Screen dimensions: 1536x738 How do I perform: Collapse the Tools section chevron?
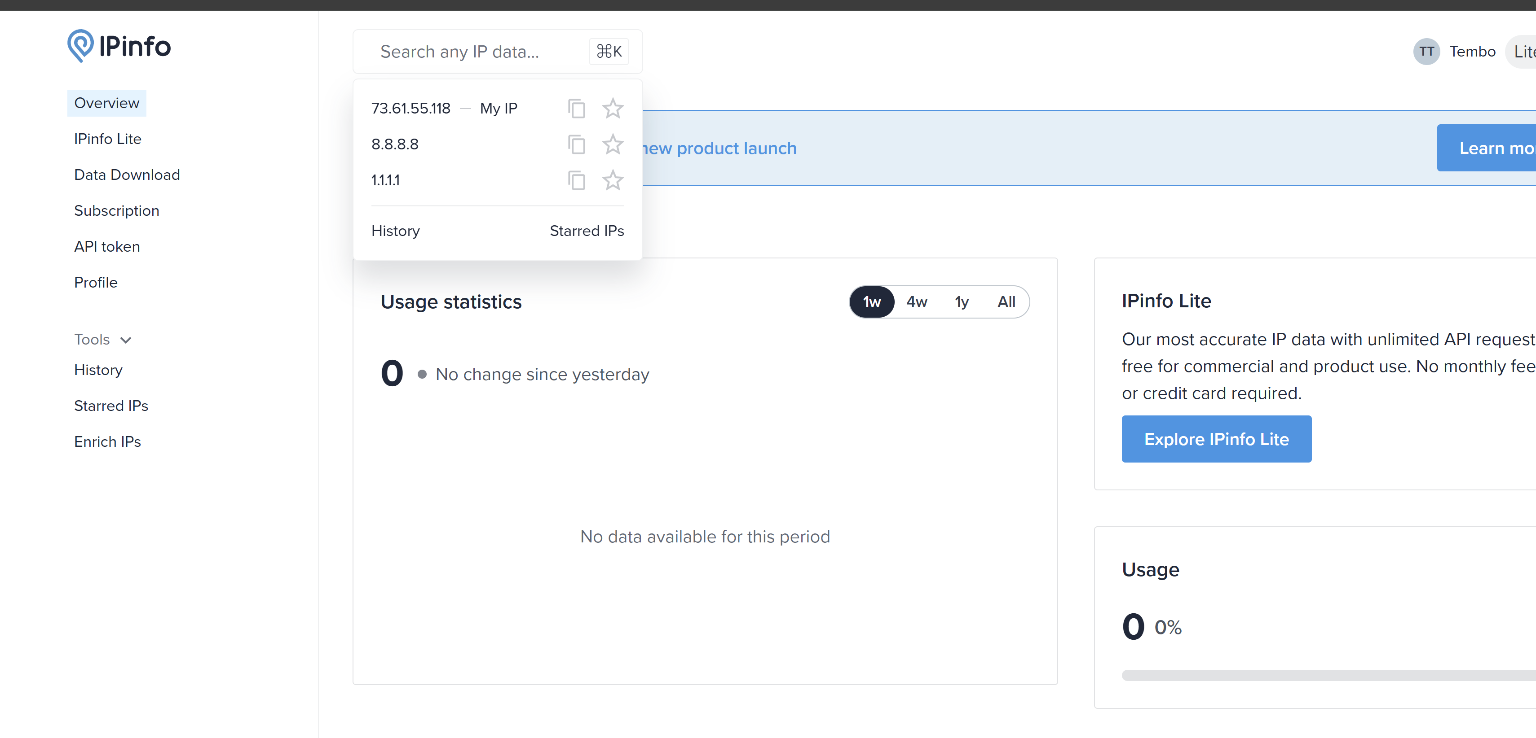pyautogui.click(x=126, y=340)
